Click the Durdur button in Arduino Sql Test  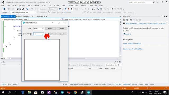click(62, 28)
